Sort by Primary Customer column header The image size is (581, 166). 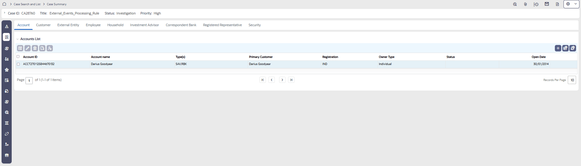(261, 57)
